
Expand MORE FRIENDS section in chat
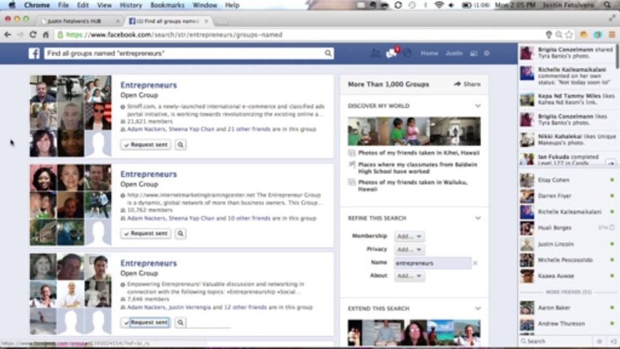click(569, 292)
